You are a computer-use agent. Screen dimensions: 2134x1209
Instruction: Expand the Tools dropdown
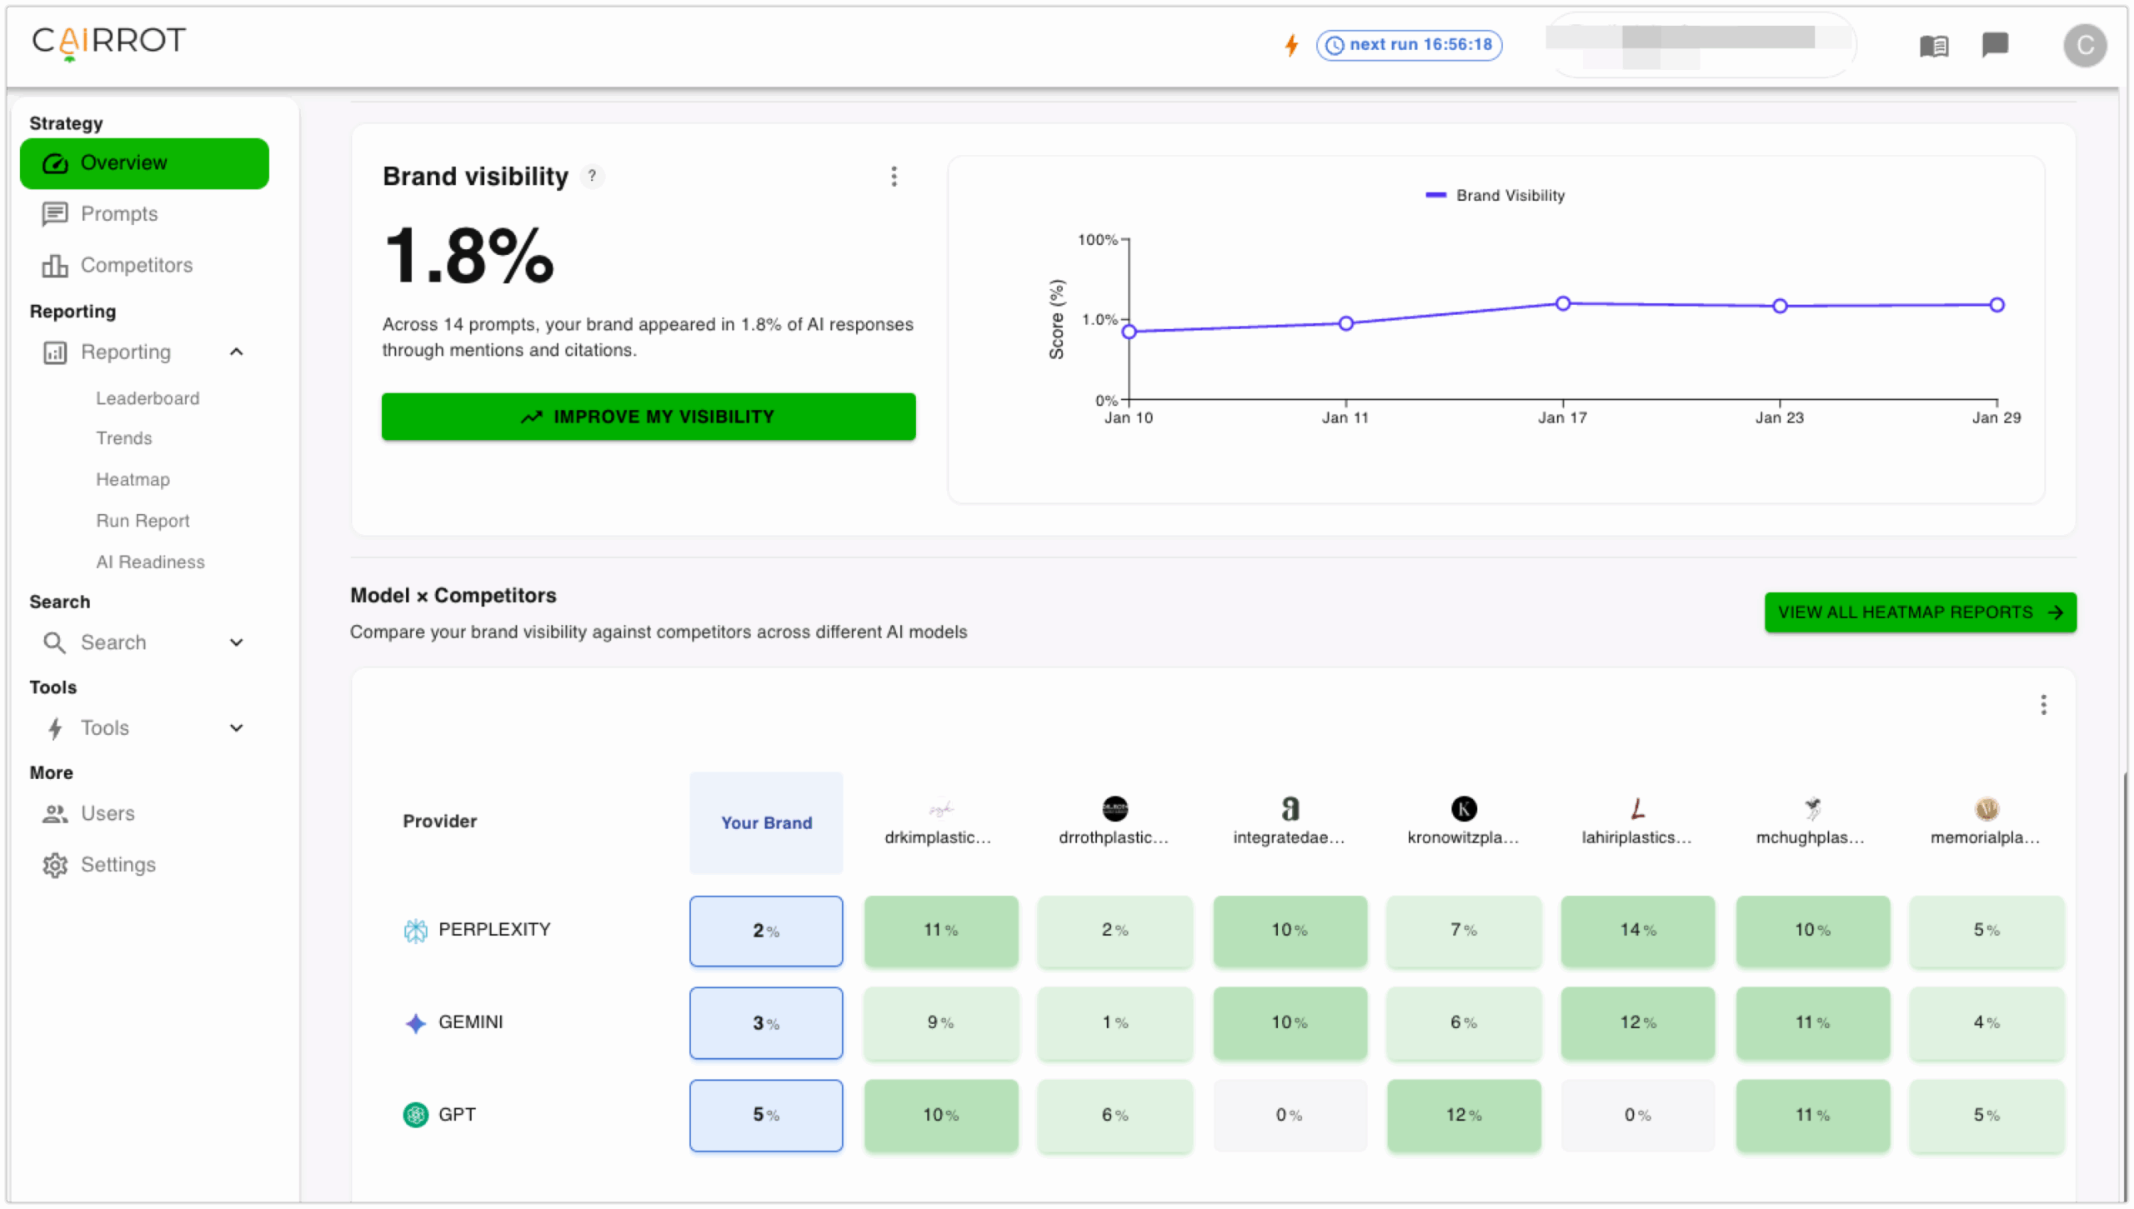point(237,727)
